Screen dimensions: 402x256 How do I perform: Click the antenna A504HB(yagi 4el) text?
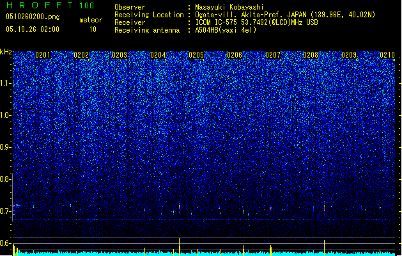[226, 30]
